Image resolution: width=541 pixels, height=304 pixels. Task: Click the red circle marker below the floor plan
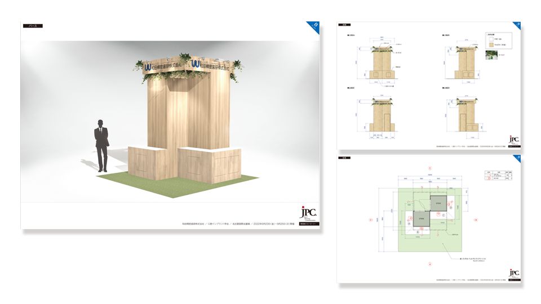coord(430,265)
